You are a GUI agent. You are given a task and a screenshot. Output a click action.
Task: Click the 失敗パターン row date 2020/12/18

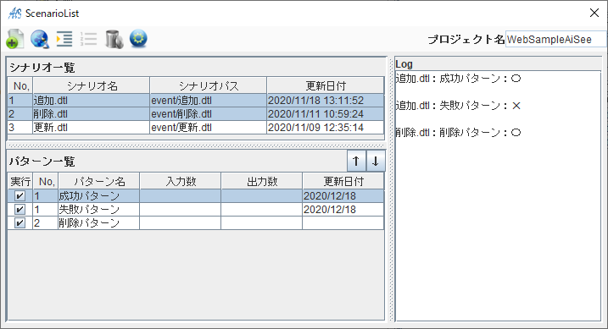click(x=343, y=210)
